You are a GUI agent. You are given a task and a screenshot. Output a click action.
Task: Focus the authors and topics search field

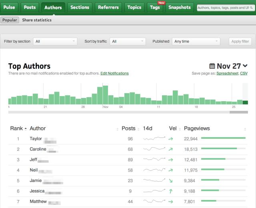coord(222,8)
